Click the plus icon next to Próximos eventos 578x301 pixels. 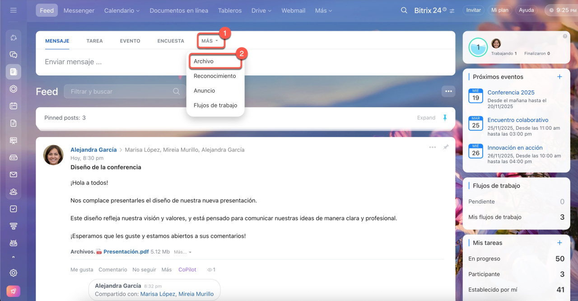pos(559,77)
